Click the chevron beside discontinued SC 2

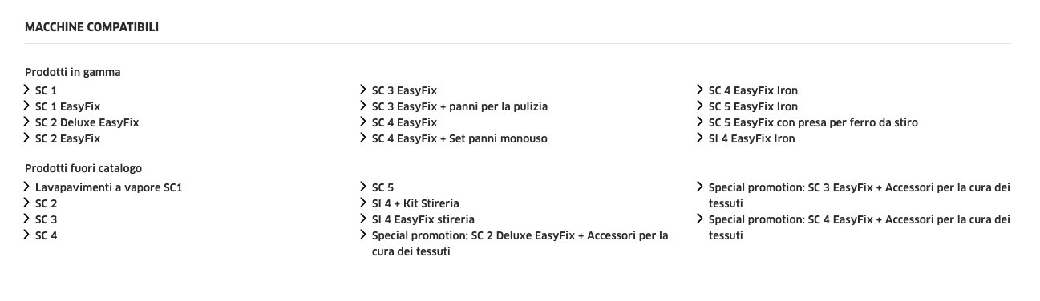28,203
